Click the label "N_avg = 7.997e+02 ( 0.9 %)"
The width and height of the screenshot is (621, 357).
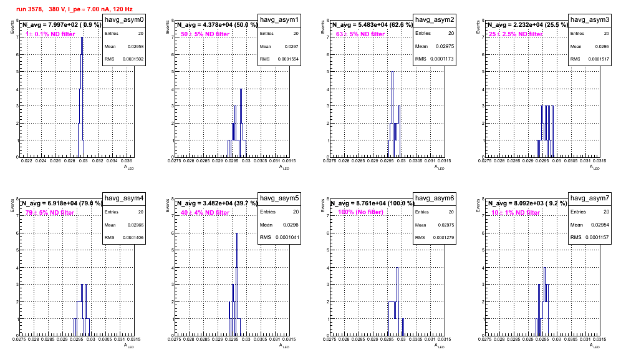point(61,24)
